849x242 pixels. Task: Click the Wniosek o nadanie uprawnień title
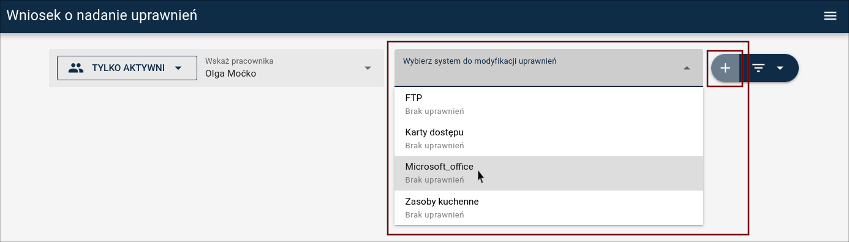click(x=102, y=16)
